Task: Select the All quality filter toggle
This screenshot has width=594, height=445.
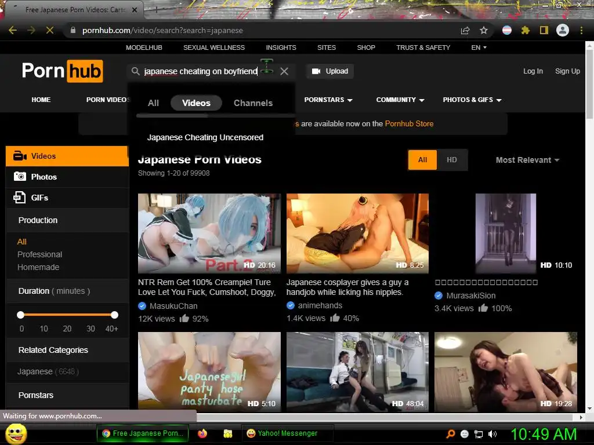Action: point(422,160)
